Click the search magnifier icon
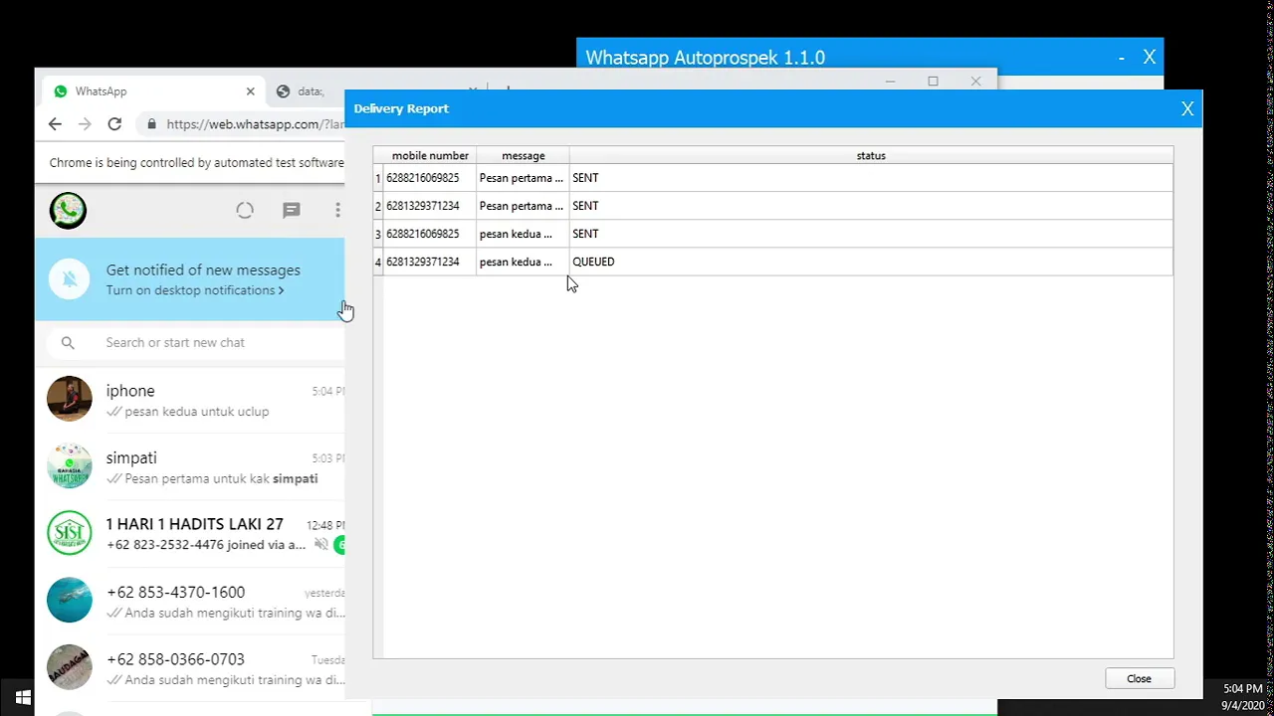The height and width of the screenshot is (716, 1274). (x=68, y=342)
